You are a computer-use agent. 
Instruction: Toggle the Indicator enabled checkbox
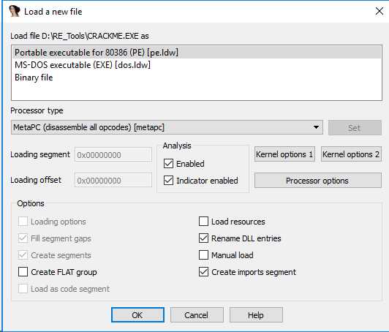[x=168, y=181]
